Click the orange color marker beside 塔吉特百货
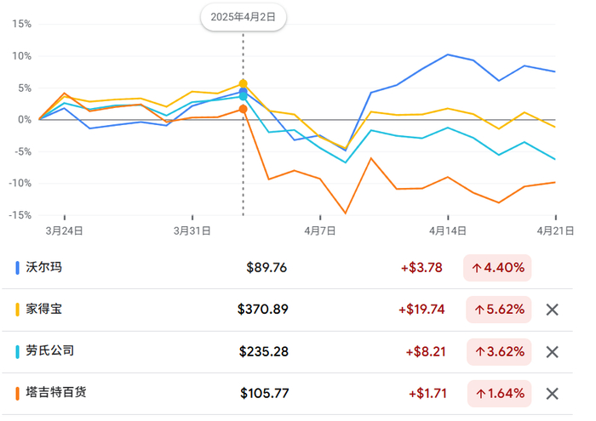 (x=19, y=393)
